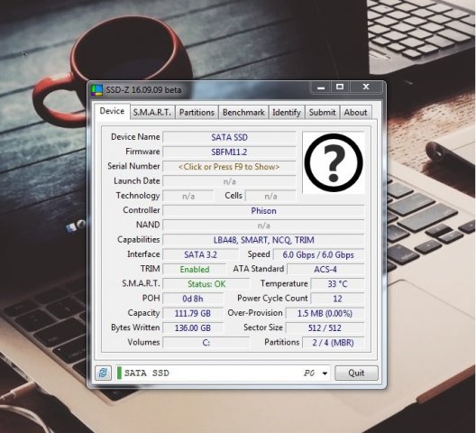The image size is (476, 433).
Task: Click the ATA Standard value 'ACS-4'
Action: tap(325, 269)
